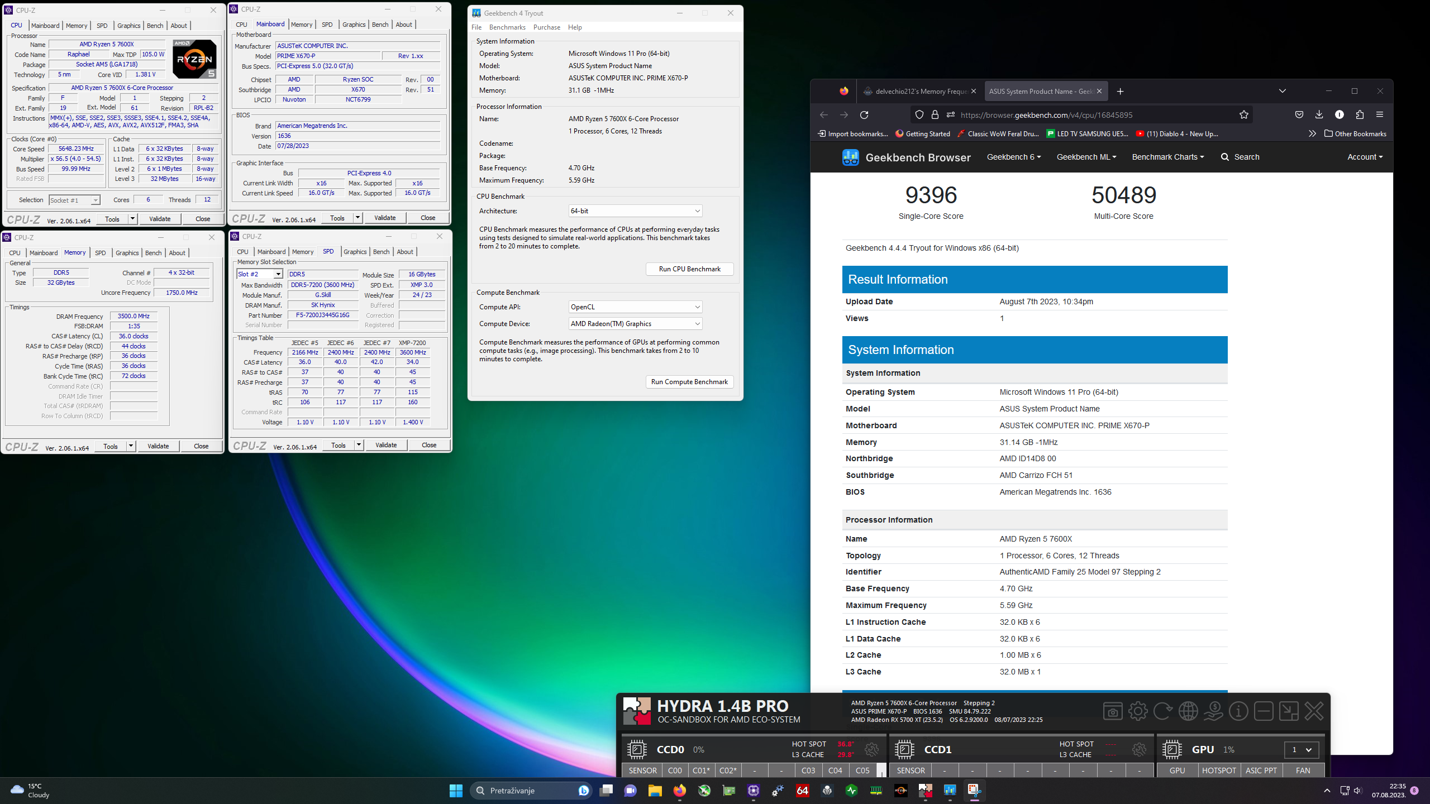Open the Account dropdown menu

point(1365,157)
